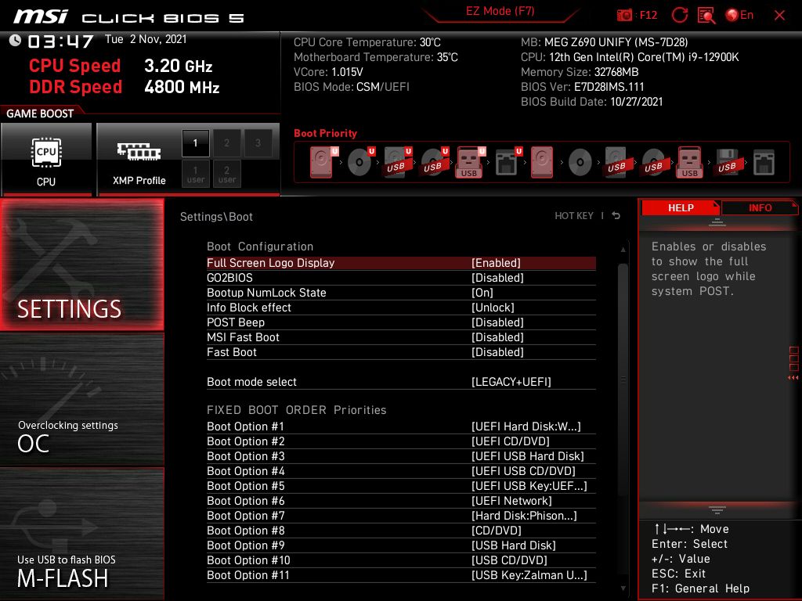
Task: Select last network icon in Boot Priority
Action: (764, 162)
